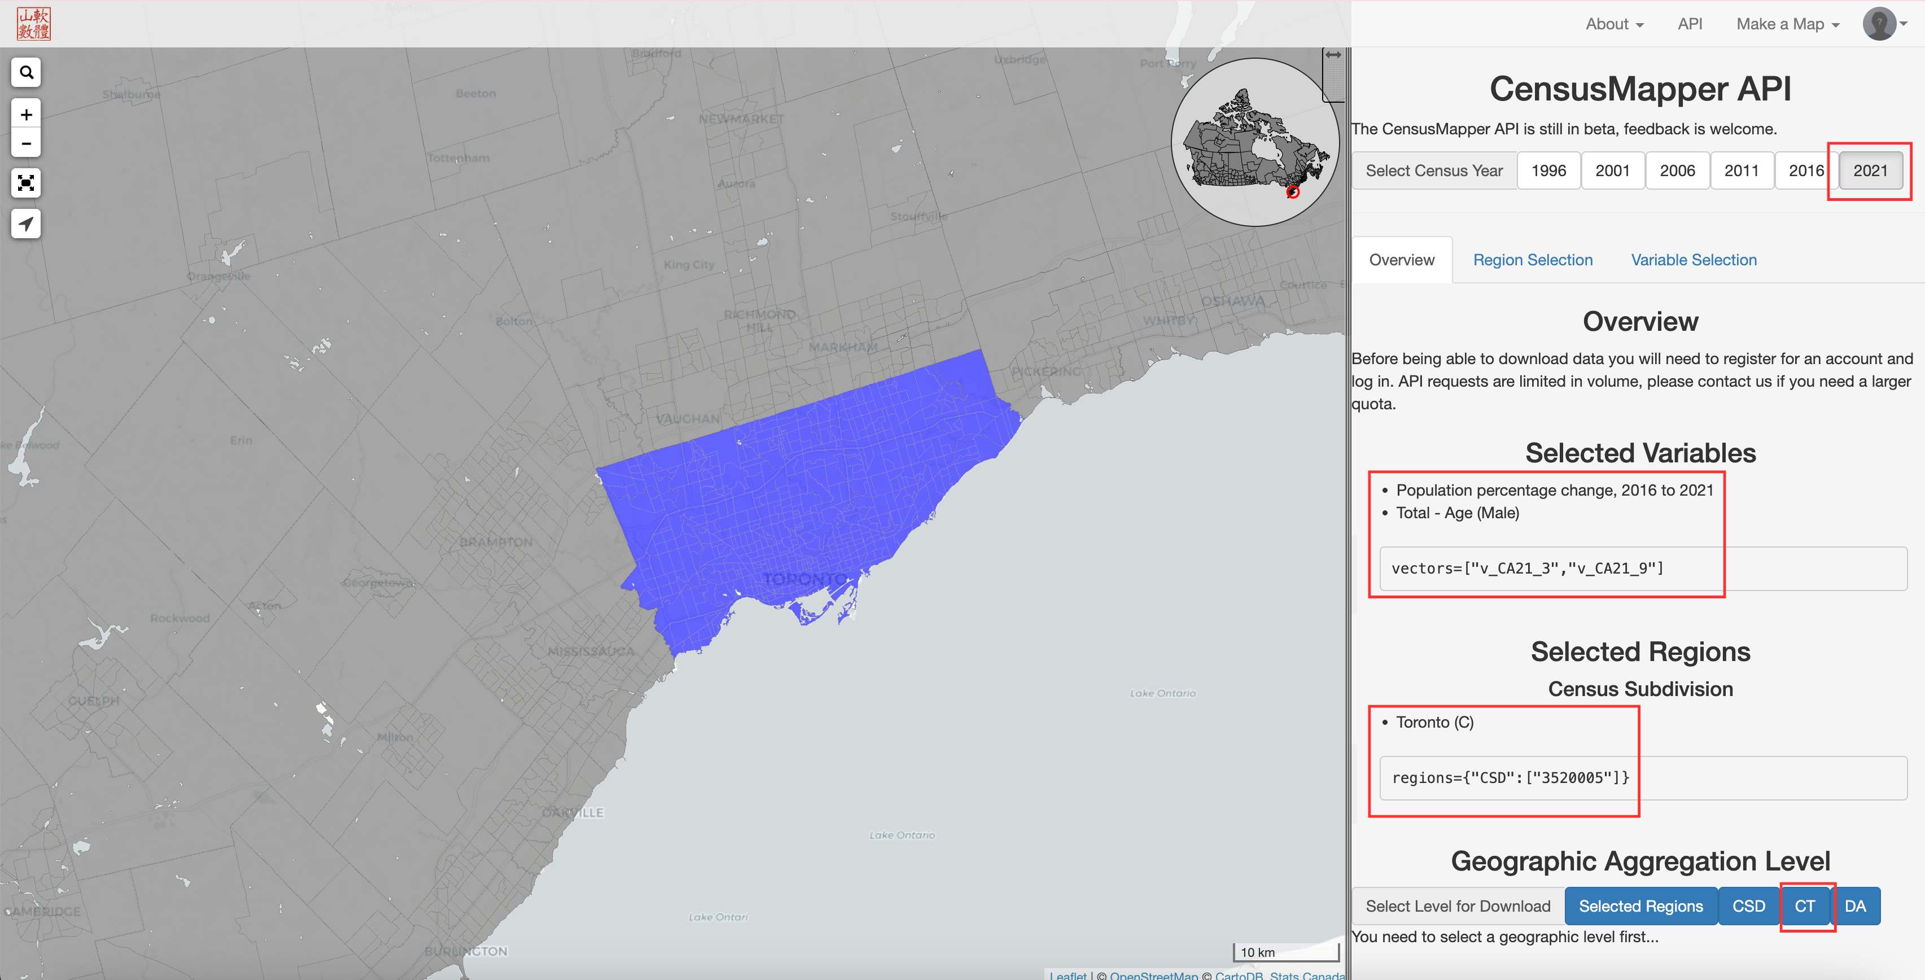This screenshot has width=1925, height=980.
Task: Click the vectors code field
Action: coord(1643,569)
